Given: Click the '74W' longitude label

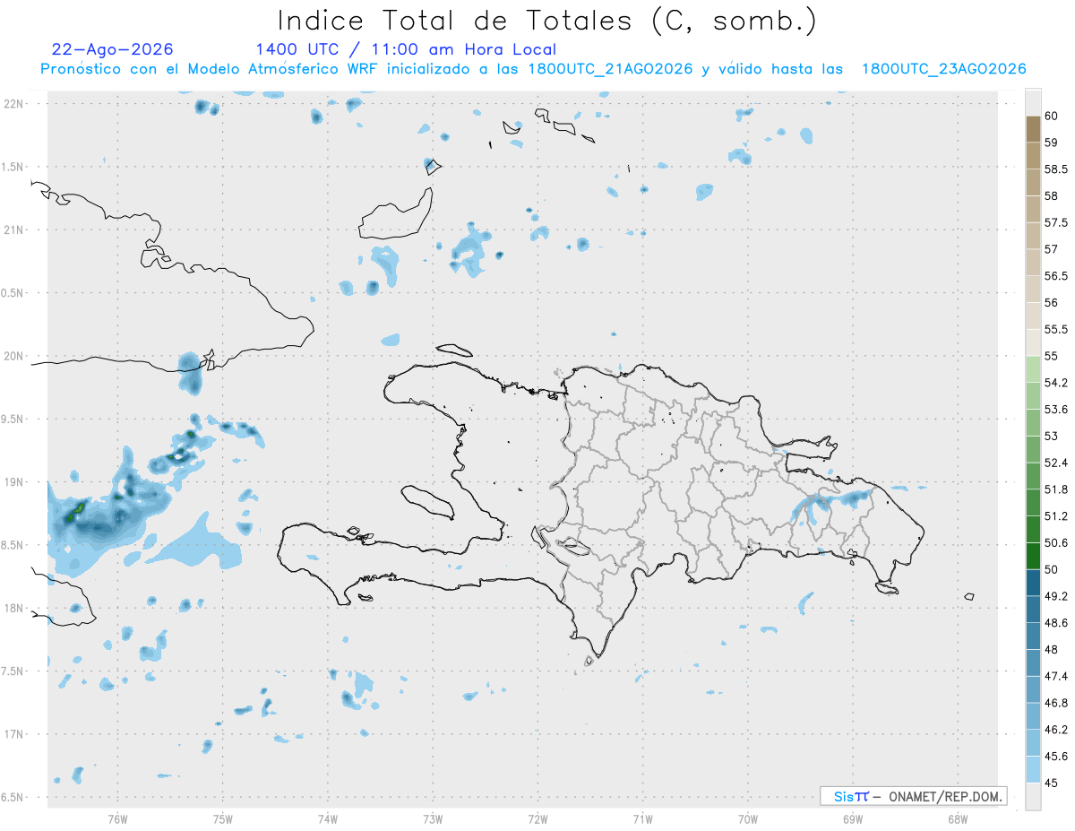Looking at the screenshot, I should coord(327,819).
